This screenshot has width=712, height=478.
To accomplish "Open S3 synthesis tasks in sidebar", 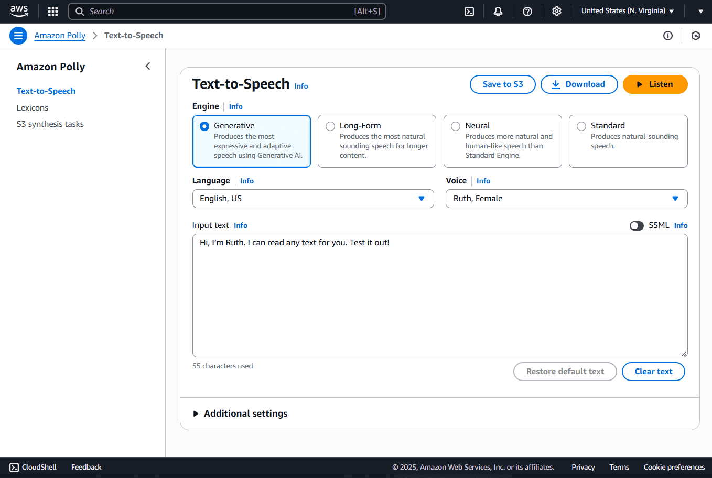I will tap(50, 124).
